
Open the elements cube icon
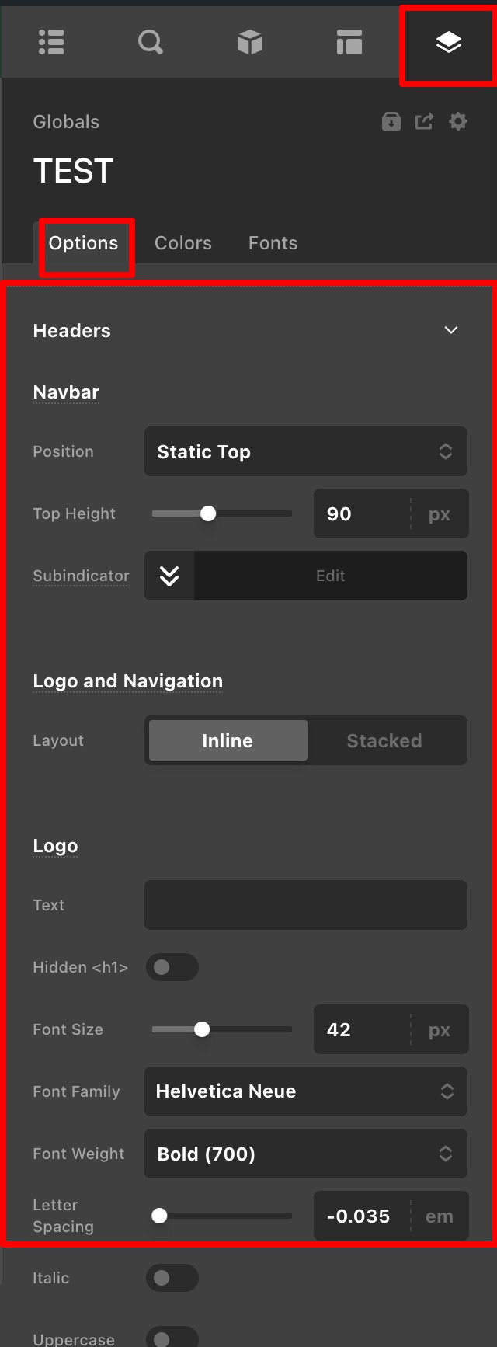(x=250, y=42)
